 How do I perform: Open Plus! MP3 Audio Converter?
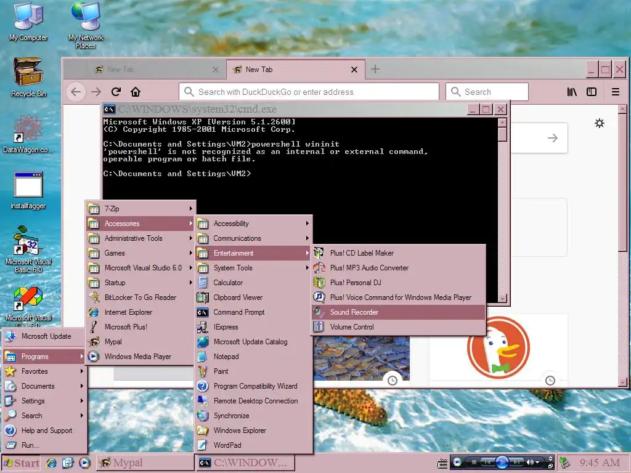pyautogui.click(x=399, y=268)
